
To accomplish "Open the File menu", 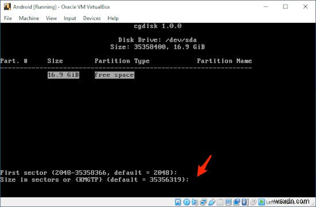I will (8, 18).
